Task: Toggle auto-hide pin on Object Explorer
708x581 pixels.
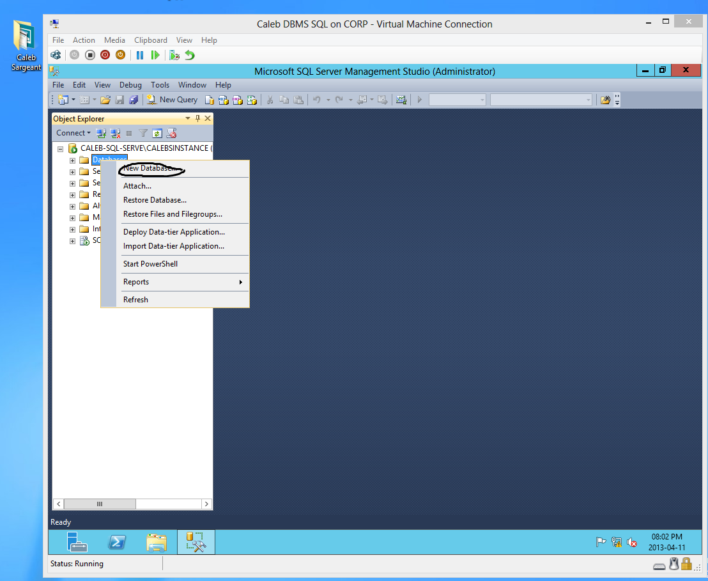Action: (x=197, y=118)
